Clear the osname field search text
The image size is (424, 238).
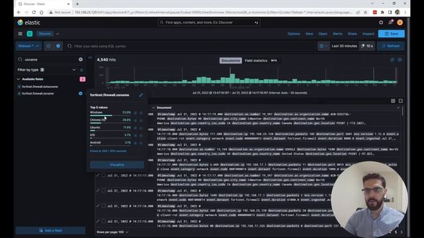tap(81, 59)
